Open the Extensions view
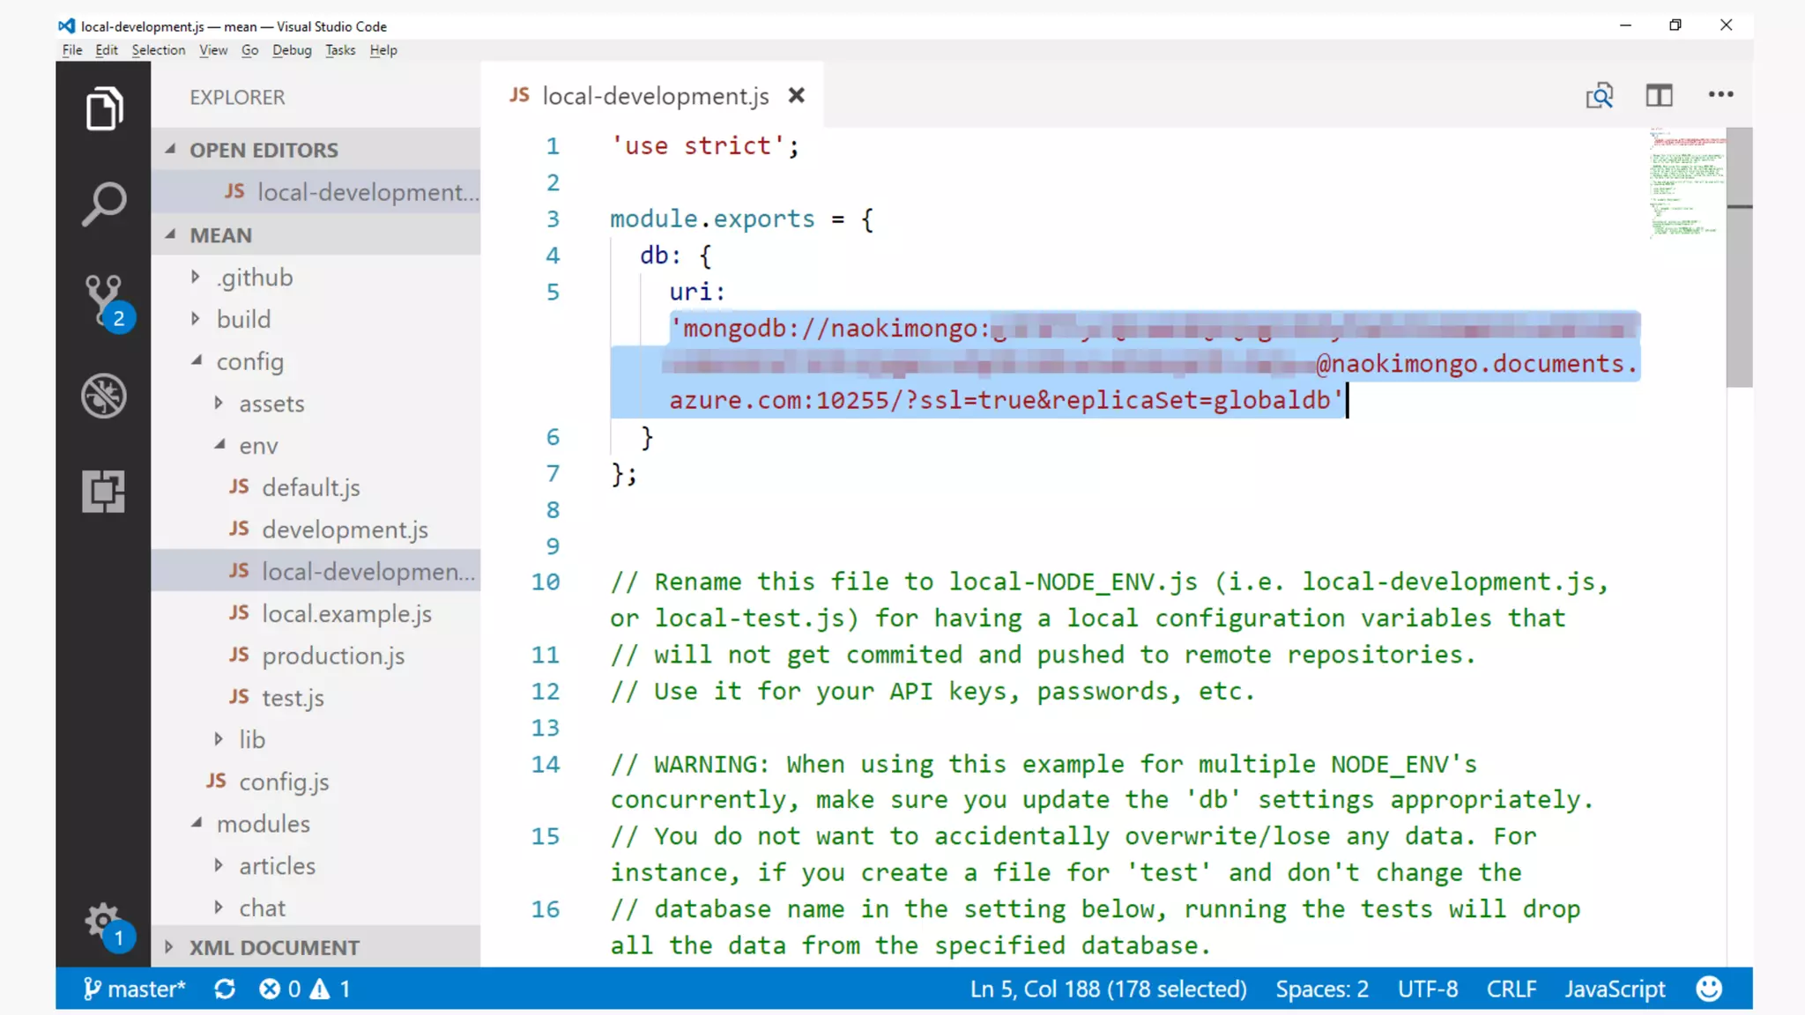The width and height of the screenshot is (1805, 1015). coord(104,491)
